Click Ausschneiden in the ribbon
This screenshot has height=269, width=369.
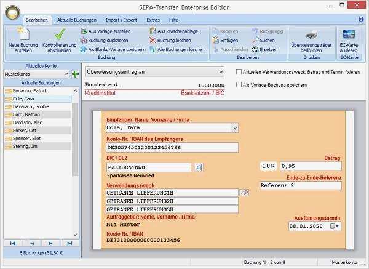pyautogui.click(x=231, y=49)
